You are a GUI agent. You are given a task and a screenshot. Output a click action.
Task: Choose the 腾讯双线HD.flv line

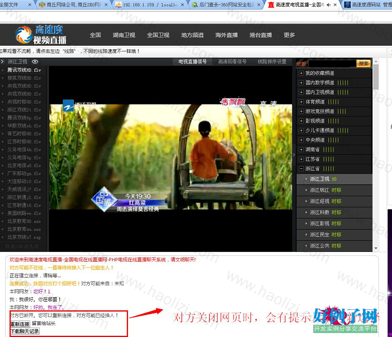[x=24, y=70]
